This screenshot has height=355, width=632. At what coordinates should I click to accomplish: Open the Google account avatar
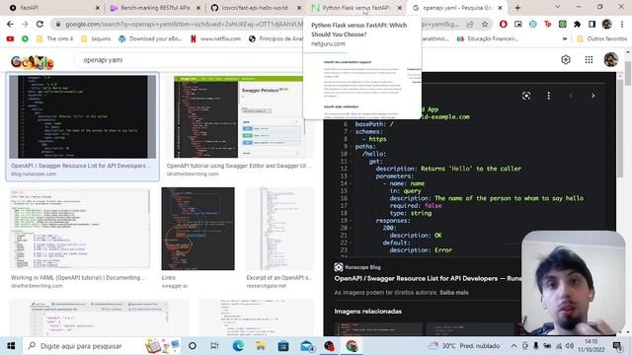click(x=610, y=59)
